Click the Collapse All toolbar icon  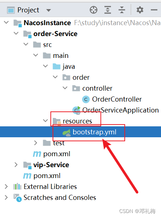tap(122, 10)
